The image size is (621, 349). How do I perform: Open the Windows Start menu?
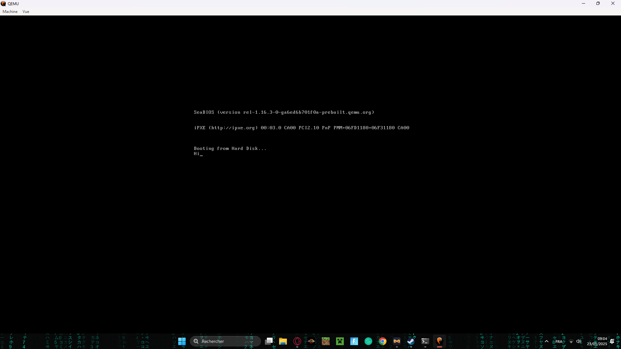[182, 341]
